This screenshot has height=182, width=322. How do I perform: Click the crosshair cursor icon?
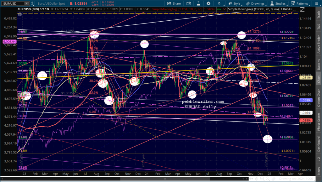click(257, 179)
